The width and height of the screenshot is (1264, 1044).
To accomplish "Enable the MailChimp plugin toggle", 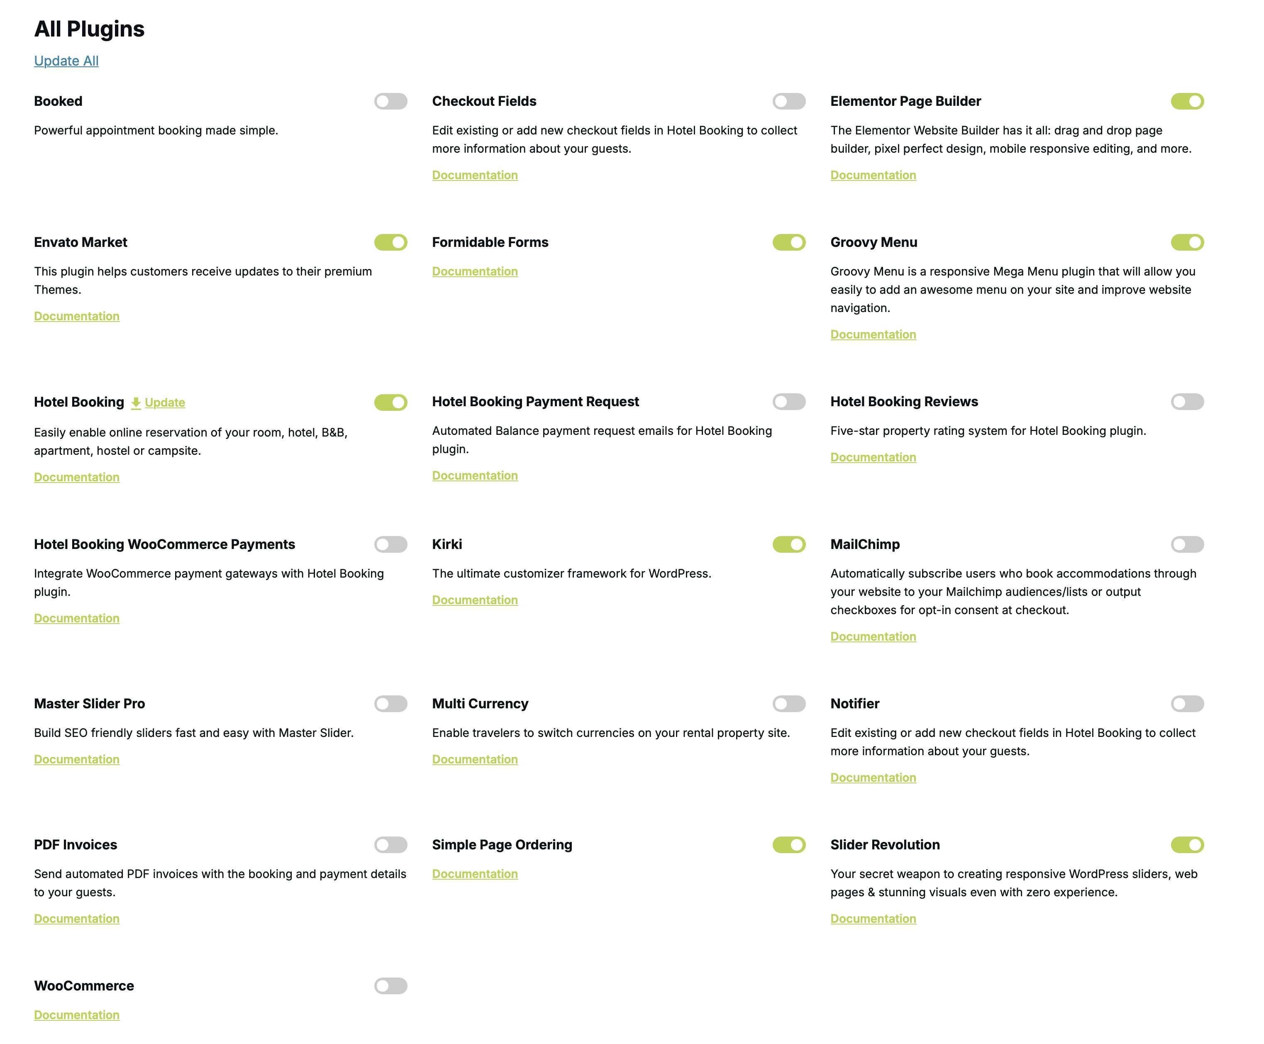I will point(1187,544).
